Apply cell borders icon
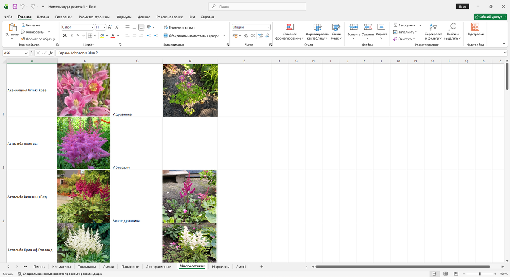 (90, 36)
